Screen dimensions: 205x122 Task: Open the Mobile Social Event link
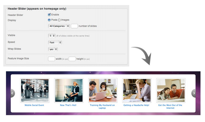coord(34,105)
